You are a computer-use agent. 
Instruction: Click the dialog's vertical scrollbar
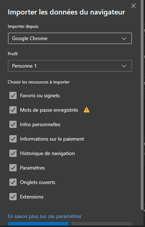click(x=142, y=104)
